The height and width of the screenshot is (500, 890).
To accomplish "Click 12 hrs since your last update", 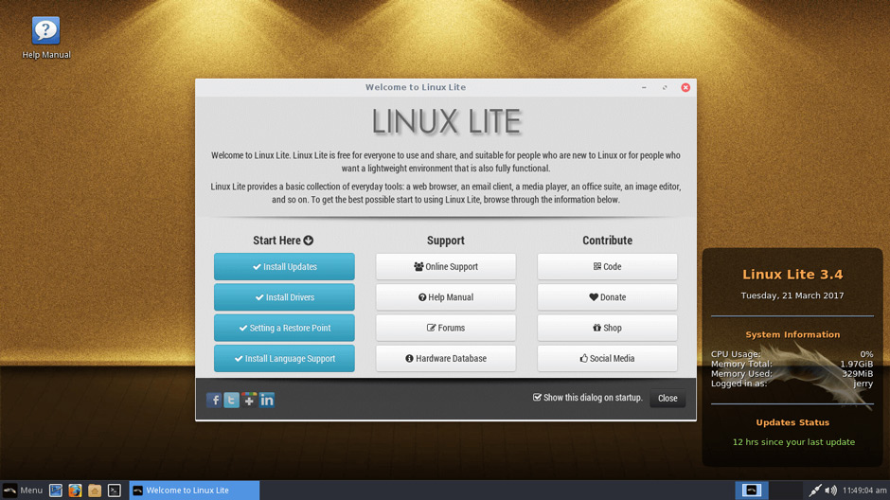I will coord(793,442).
